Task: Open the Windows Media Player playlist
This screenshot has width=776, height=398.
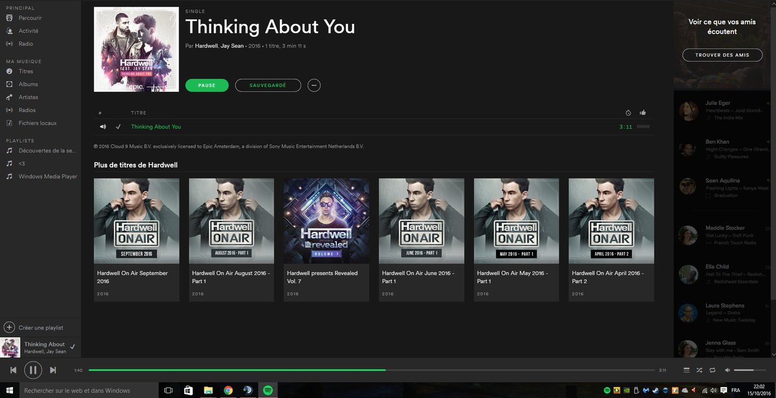Action: click(x=48, y=176)
